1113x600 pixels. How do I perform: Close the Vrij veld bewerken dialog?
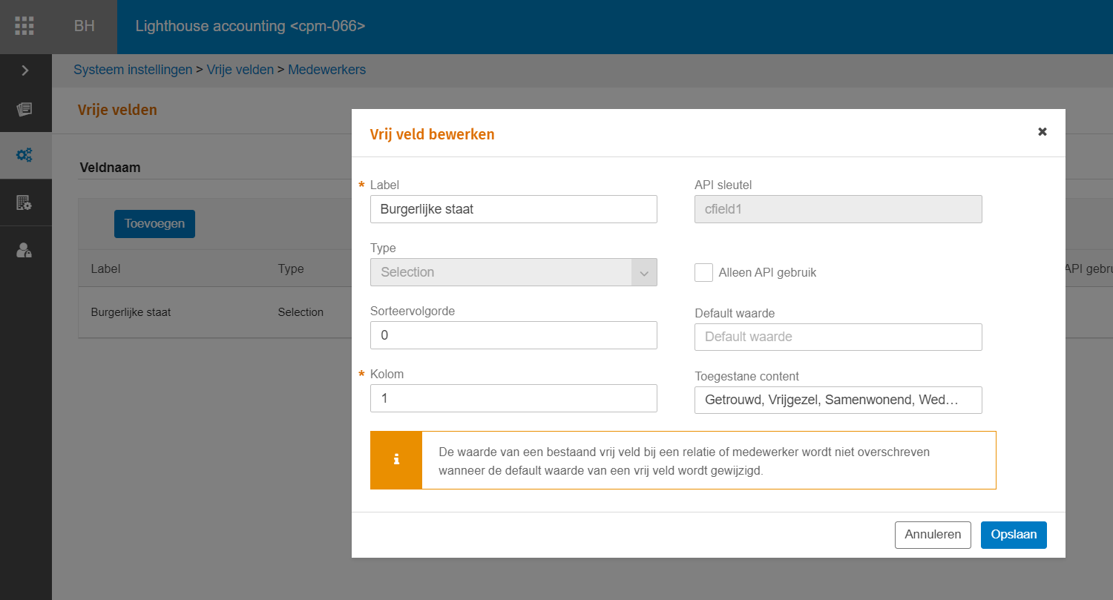(1042, 132)
